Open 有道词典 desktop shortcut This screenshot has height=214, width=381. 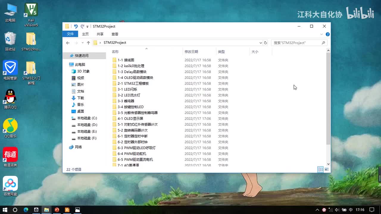pyautogui.click(x=10, y=157)
